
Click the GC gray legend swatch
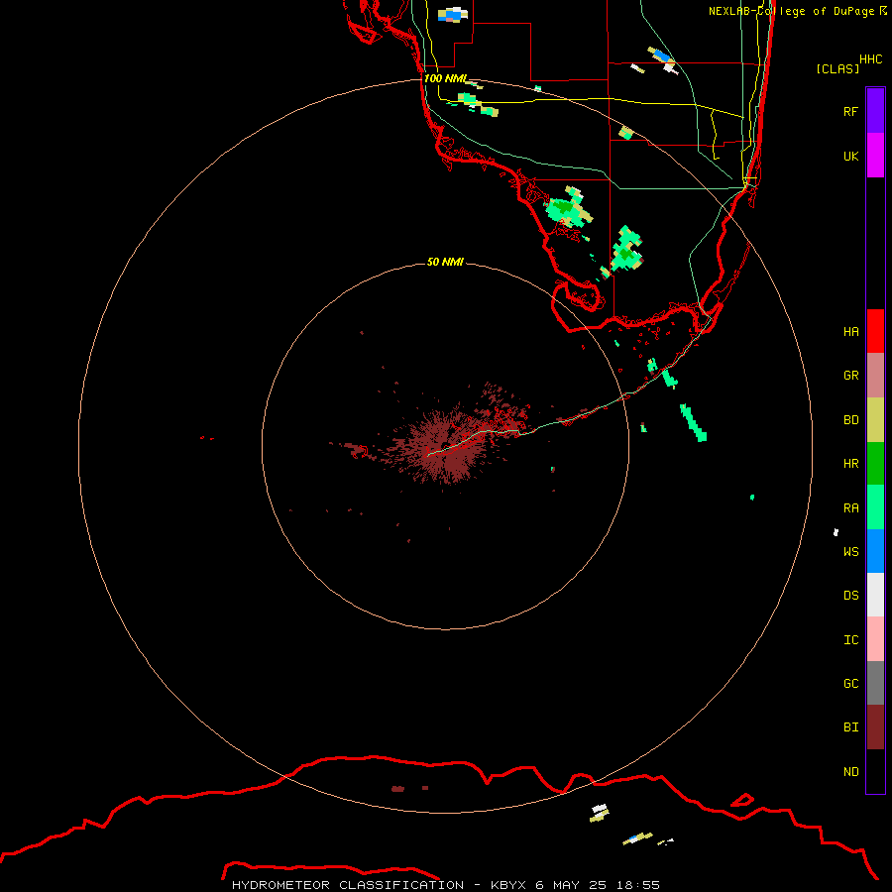point(875,683)
